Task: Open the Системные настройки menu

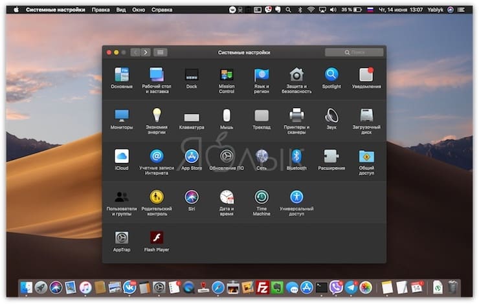Action: pyautogui.click(x=55, y=10)
